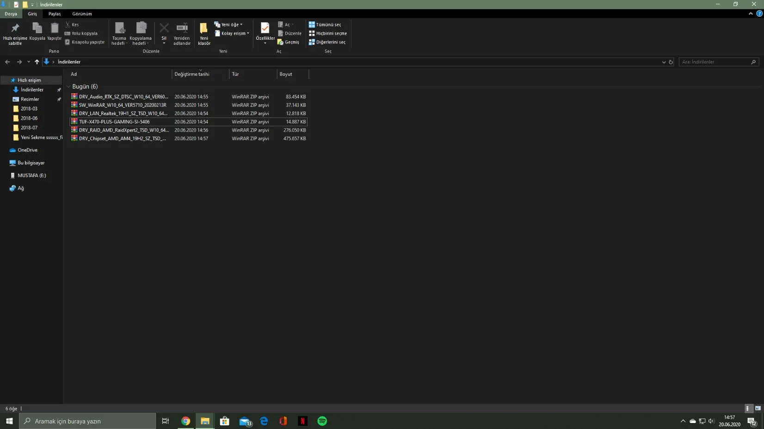Sort by the Tür column header
Screen dimensions: 764x429
pyautogui.click(x=253, y=74)
